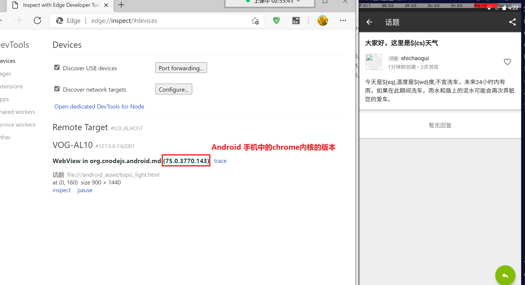Viewport: 525px width, 285px height.
Task: Open the dropdown arrow beside the timer
Action: point(298,1)
